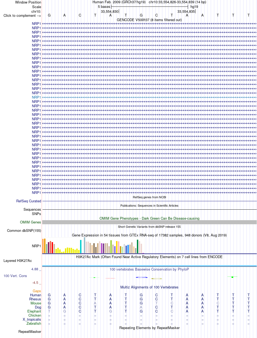Click the Layered H3K27Ac label

click(x=18, y=261)
